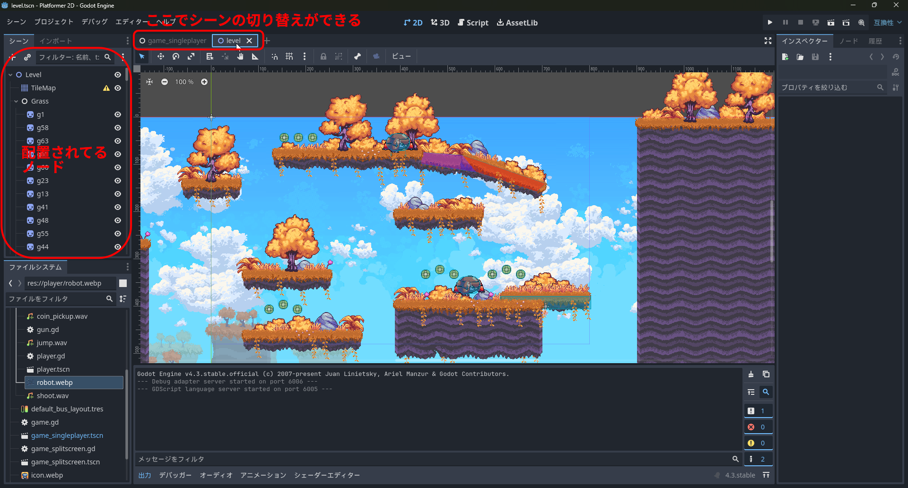
Task: Toggle visibility of Level node
Action: [x=118, y=75]
